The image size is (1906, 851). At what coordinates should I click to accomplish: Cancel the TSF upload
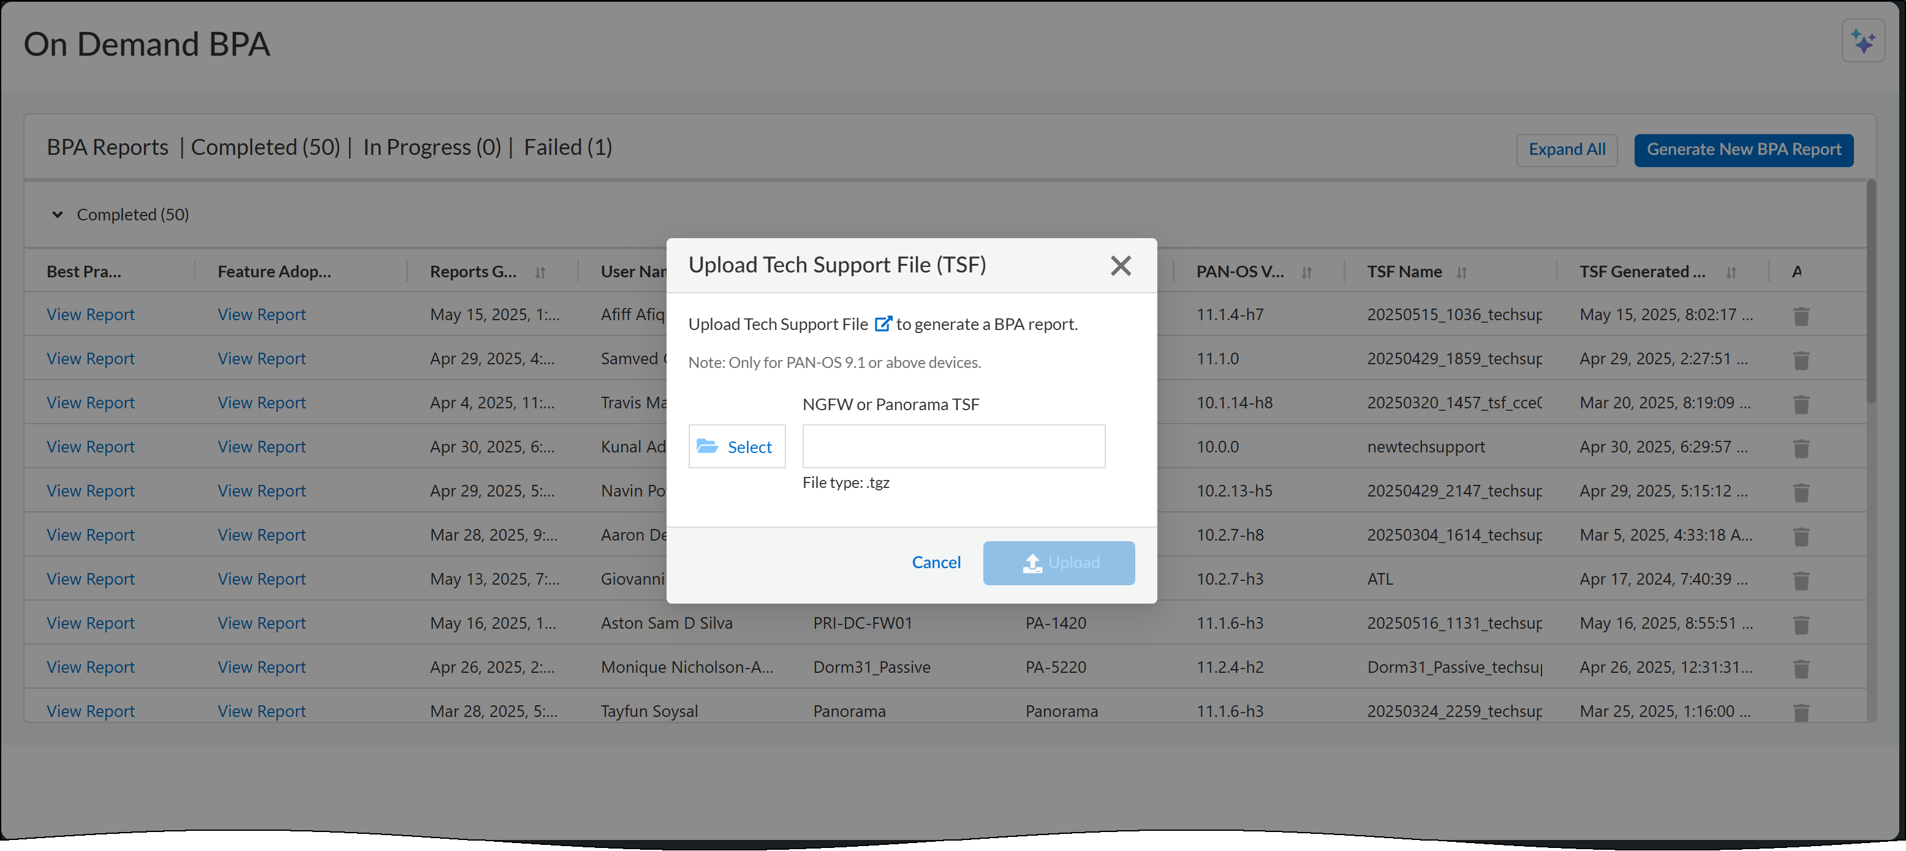[x=936, y=563]
